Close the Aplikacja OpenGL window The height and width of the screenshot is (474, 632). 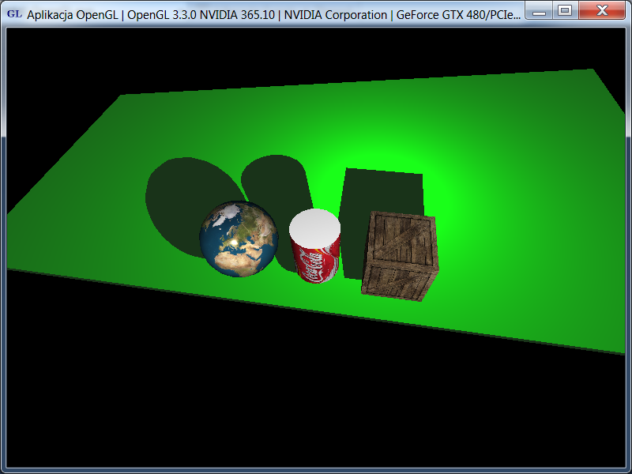(x=601, y=11)
